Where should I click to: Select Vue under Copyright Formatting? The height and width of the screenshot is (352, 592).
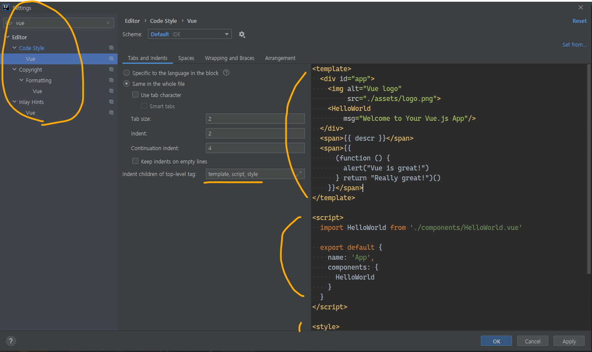tap(38, 91)
